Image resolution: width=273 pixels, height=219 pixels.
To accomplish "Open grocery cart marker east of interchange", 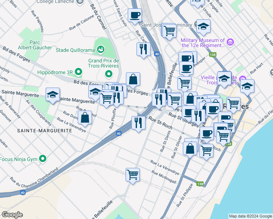I will [174, 100].
